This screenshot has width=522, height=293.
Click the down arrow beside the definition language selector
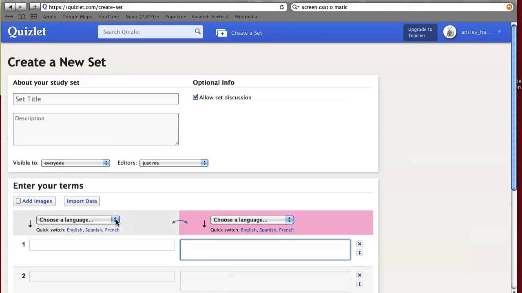point(204,224)
